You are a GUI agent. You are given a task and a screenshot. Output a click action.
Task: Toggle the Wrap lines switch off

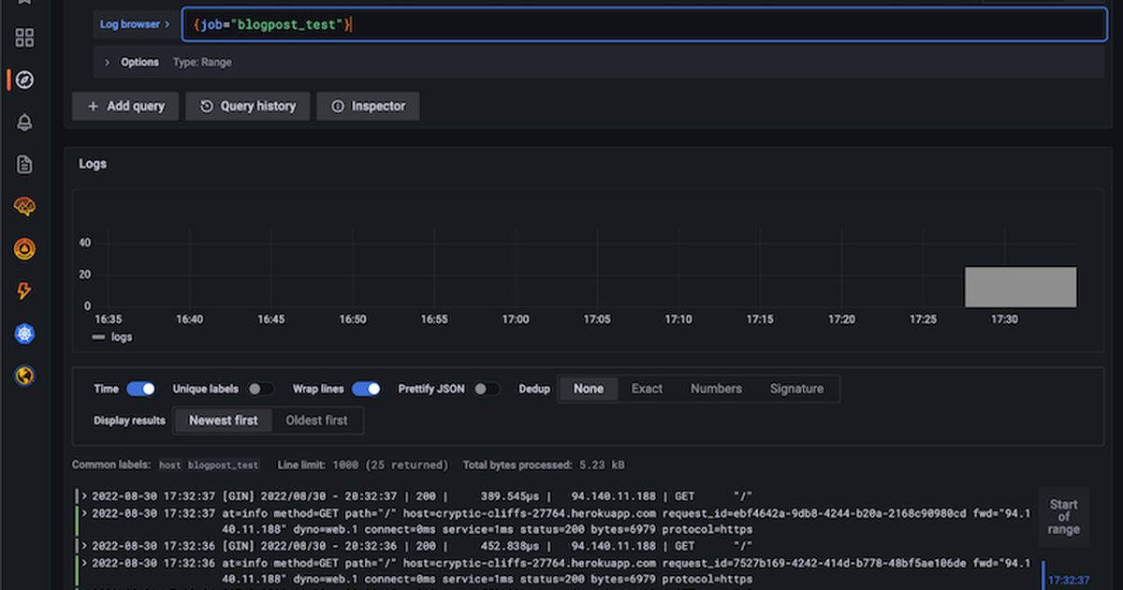[x=366, y=389]
